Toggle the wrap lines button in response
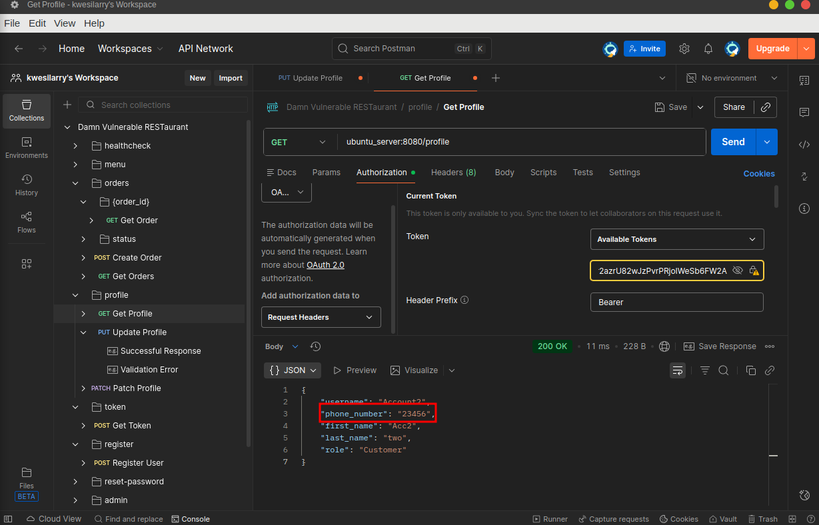 pyautogui.click(x=678, y=370)
